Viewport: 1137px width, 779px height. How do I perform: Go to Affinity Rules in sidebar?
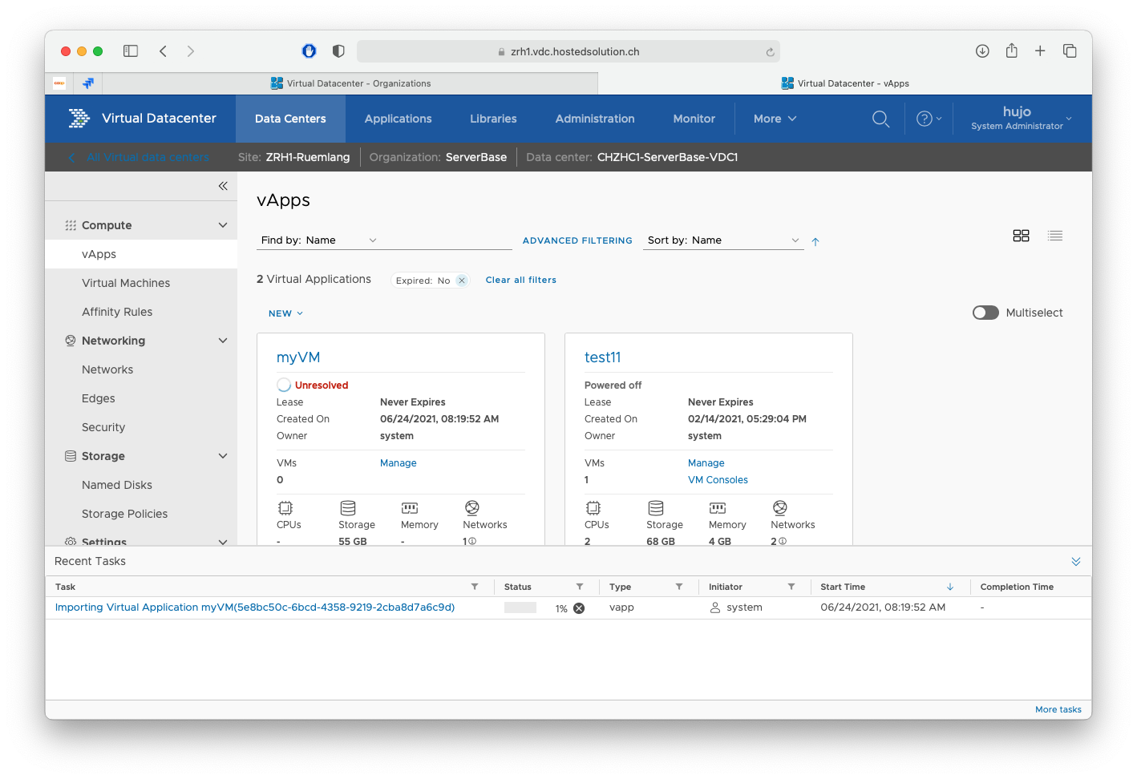(117, 312)
